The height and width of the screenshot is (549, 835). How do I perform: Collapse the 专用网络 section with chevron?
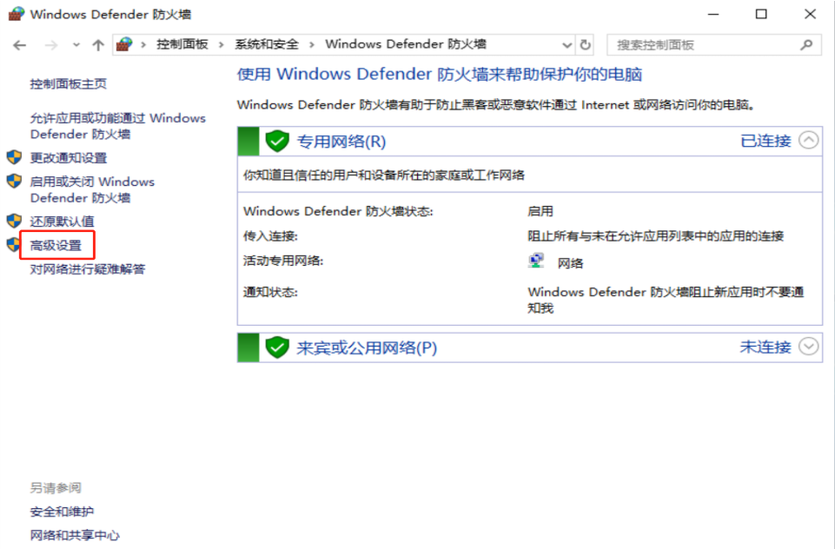[x=808, y=141]
